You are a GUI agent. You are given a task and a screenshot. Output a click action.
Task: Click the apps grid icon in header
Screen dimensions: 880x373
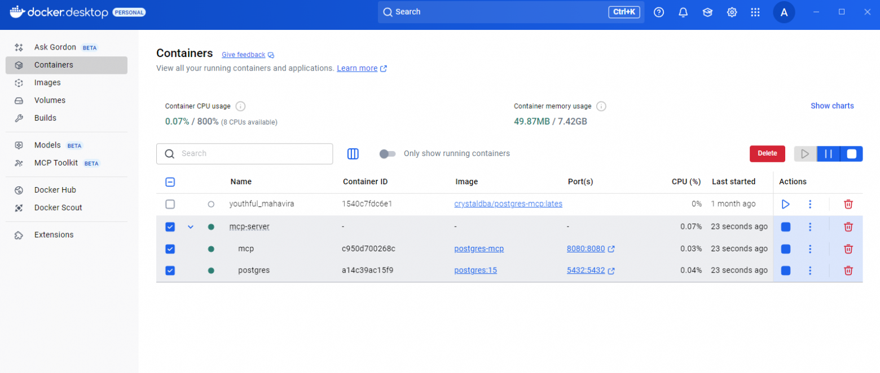click(x=755, y=12)
